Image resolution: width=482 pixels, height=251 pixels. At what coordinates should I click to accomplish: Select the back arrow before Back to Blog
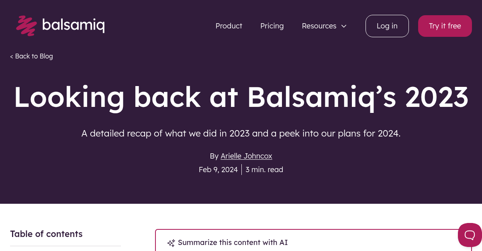(12, 56)
